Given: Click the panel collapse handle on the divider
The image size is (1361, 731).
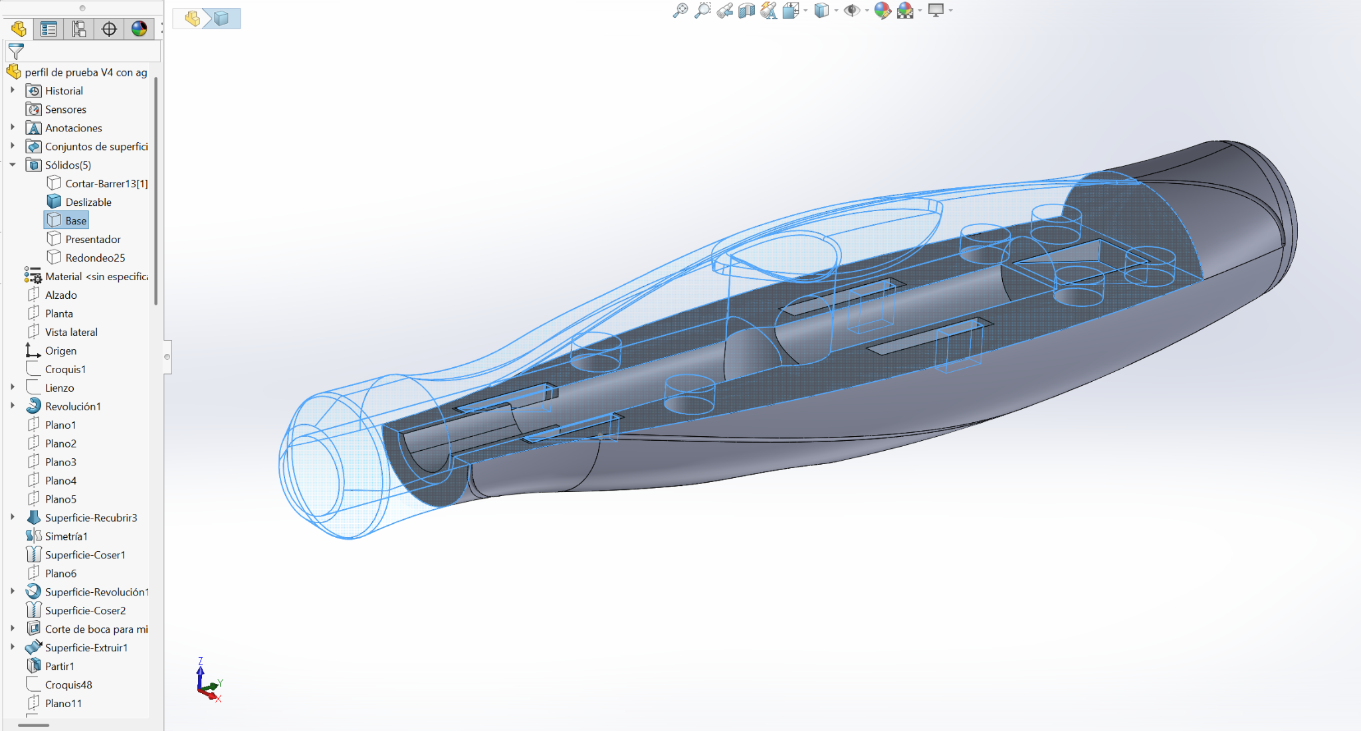Looking at the screenshot, I should pyautogui.click(x=167, y=357).
